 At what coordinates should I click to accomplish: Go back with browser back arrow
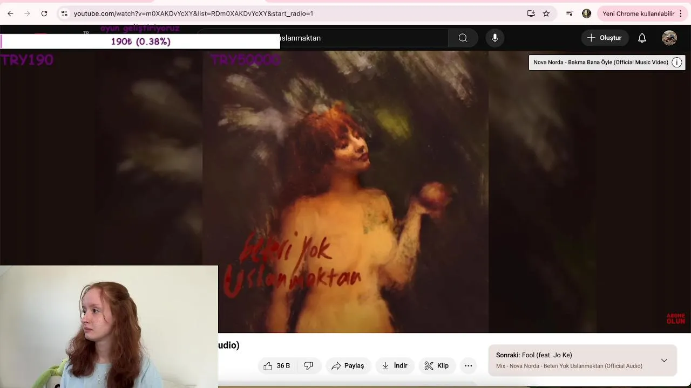coord(10,13)
